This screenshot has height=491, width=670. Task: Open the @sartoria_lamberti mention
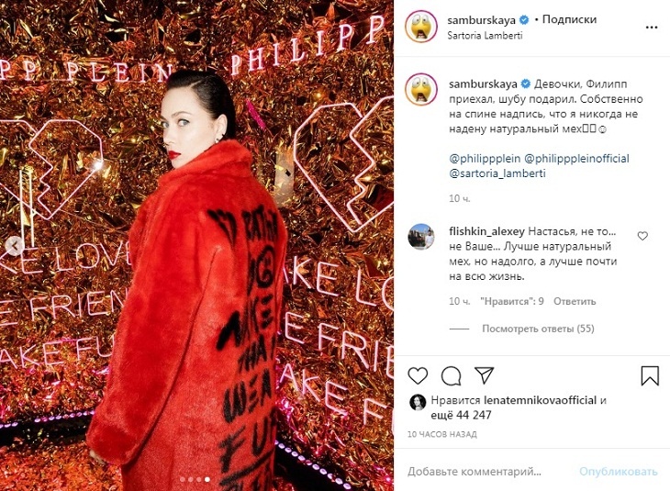[x=497, y=173]
